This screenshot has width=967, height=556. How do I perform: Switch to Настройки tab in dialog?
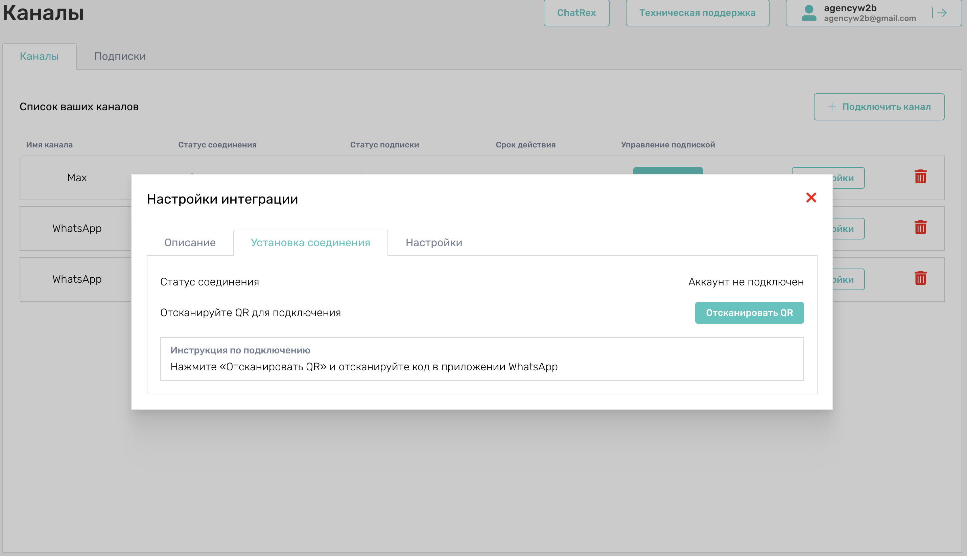coord(434,242)
